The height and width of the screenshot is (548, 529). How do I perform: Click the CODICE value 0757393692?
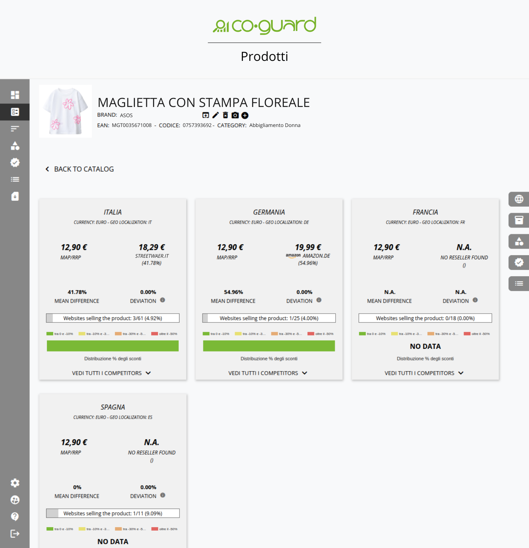coord(197,125)
